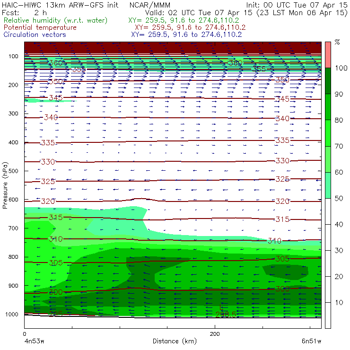The height and width of the screenshot is (350, 350).
Task: Click the 'Fcst: 2 h' forecast label
Action: [x=24, y=12]
